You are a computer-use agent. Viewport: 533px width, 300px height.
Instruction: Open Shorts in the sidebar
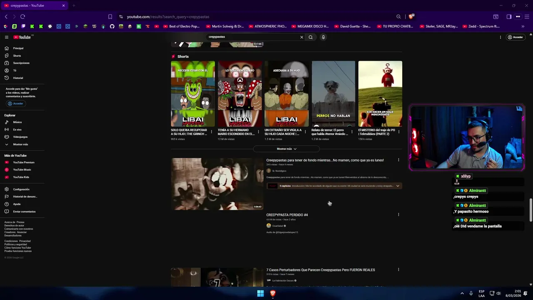(17, 56)
